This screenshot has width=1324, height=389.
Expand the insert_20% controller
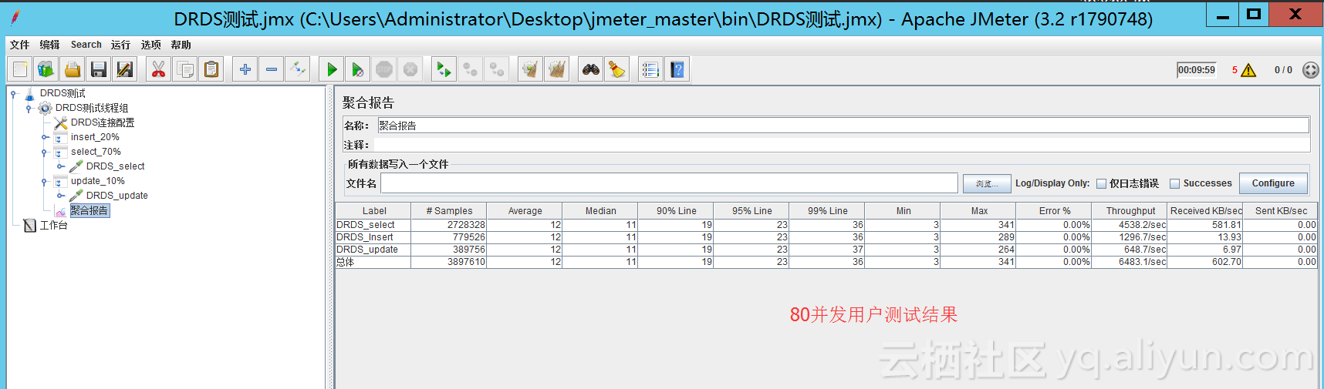click(x=45, y=138)
